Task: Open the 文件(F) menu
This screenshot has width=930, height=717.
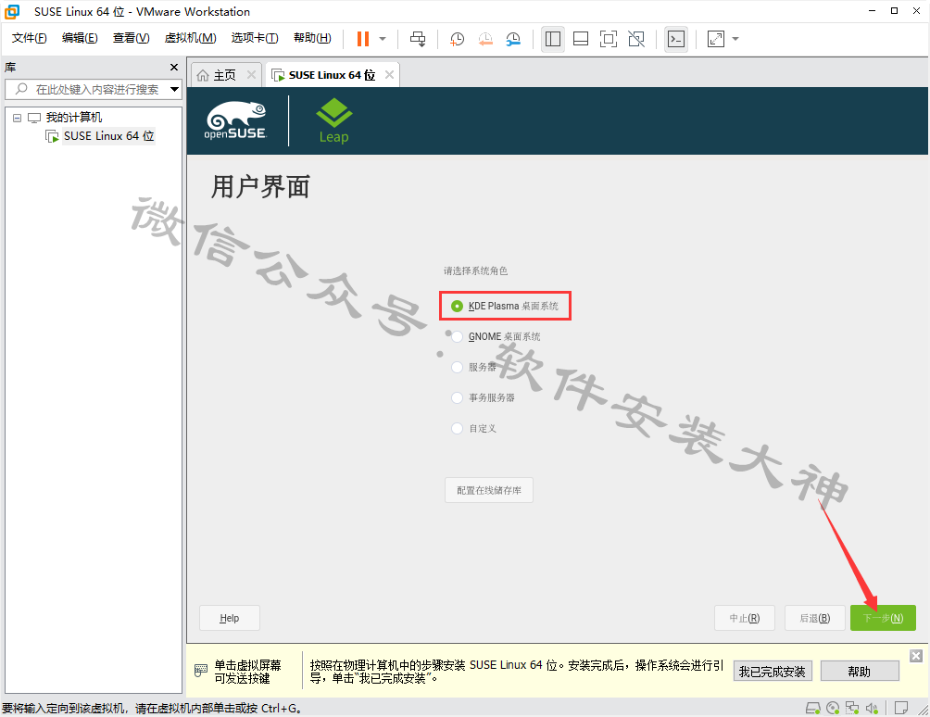Action: point(29,38)
